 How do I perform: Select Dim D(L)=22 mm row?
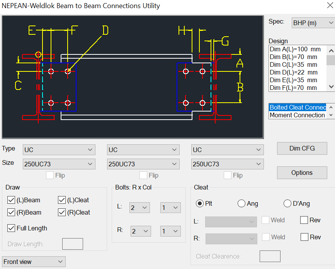tap(298, 72)
